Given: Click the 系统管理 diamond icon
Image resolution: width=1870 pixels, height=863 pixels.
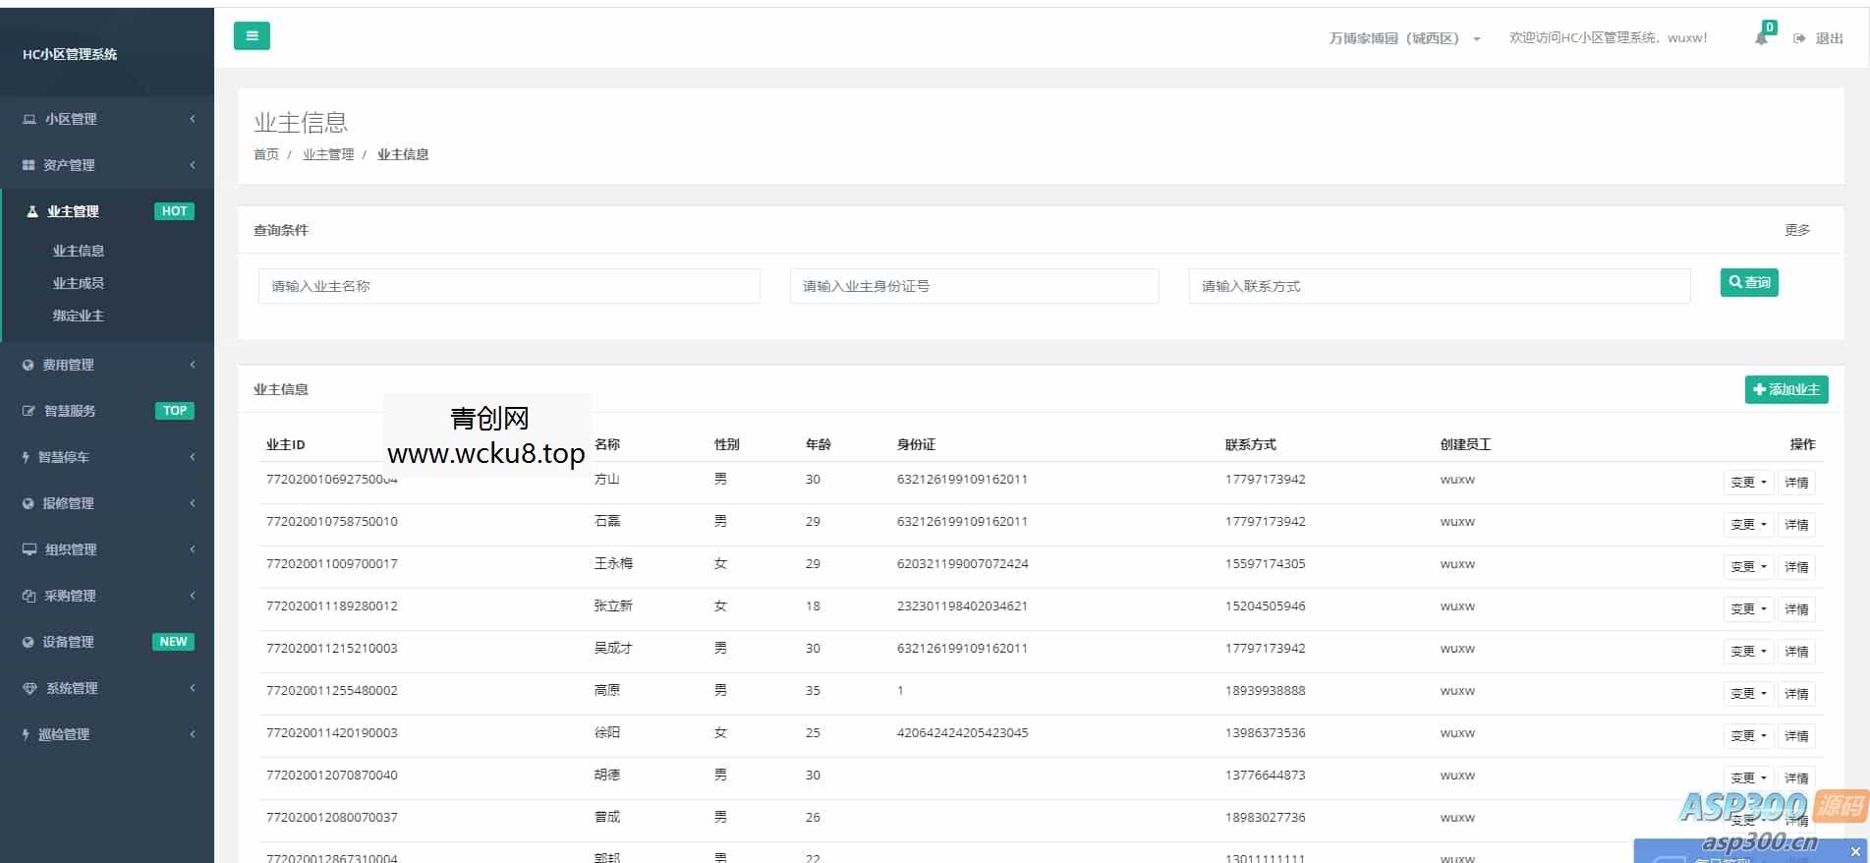Looking at the screenshot, I should click(29, 688).
